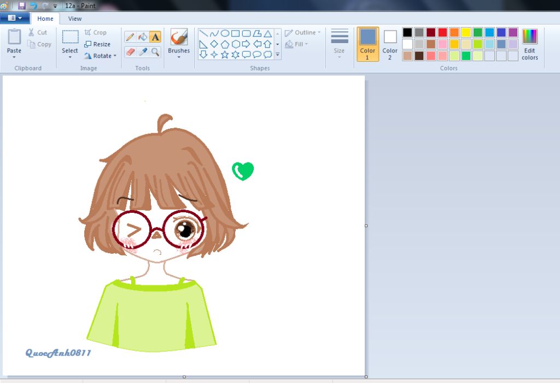
Task: Choose the Four-point star shape
Action: click(214, 55)
